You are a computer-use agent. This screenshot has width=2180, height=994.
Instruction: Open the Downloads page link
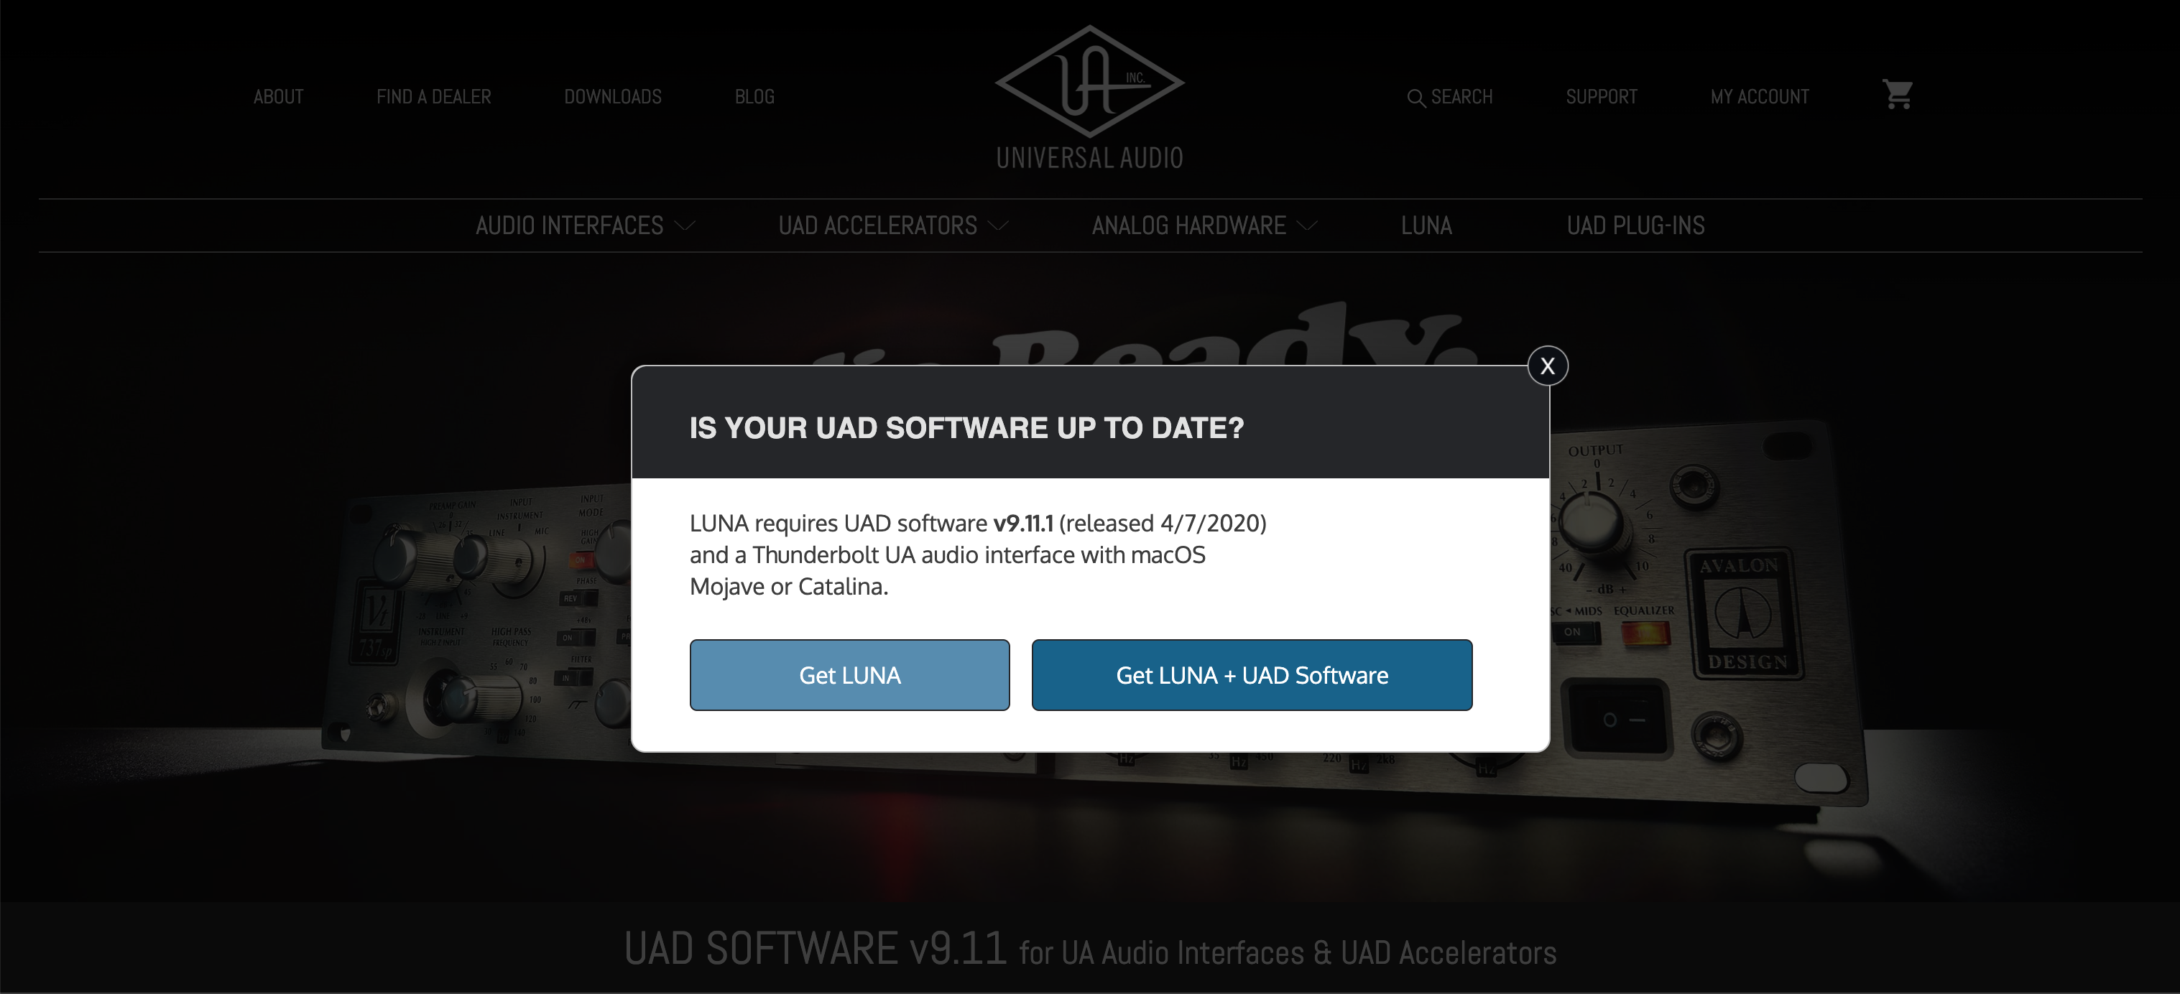613,97
